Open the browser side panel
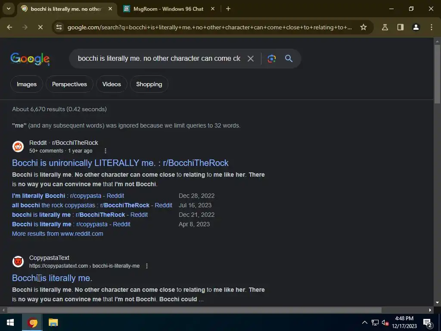 (x=400, y=27)
